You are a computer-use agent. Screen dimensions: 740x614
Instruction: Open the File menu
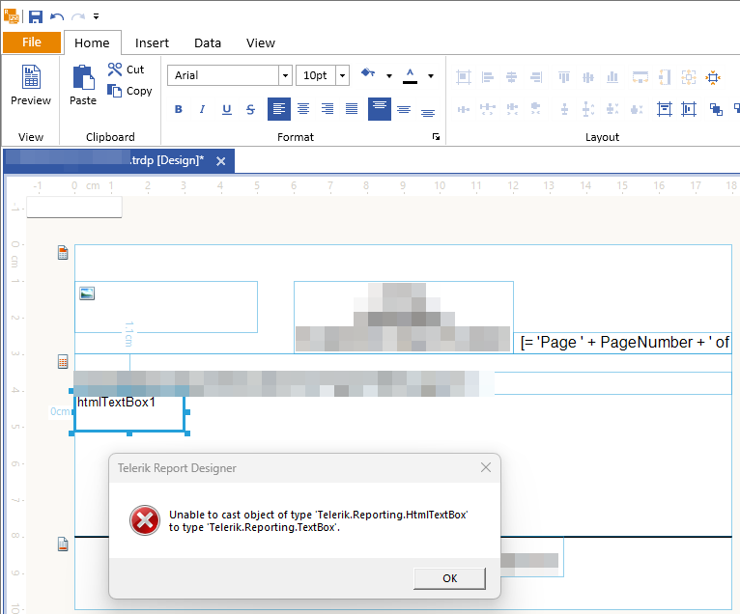coord(31,42)
